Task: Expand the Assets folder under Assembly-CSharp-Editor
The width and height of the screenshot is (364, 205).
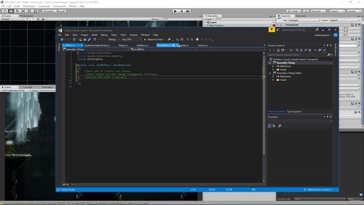Action: (273, 80)
